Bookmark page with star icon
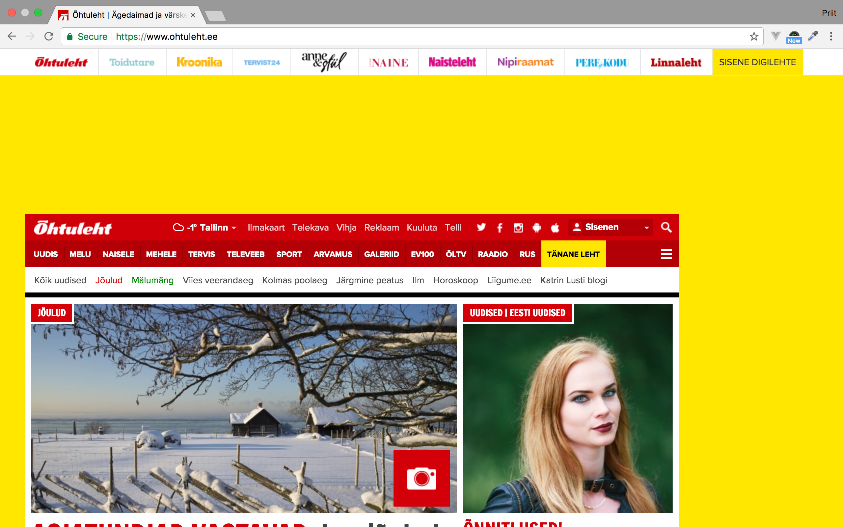This screenshot has width=843, height=527. pos(754,37)
